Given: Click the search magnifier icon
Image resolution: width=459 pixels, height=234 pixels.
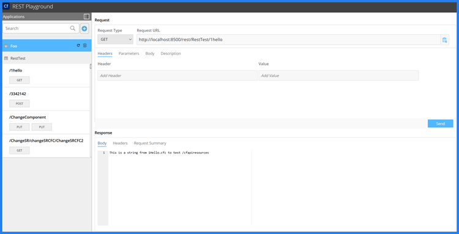Looking at the screenshot, I should [73, 28].
